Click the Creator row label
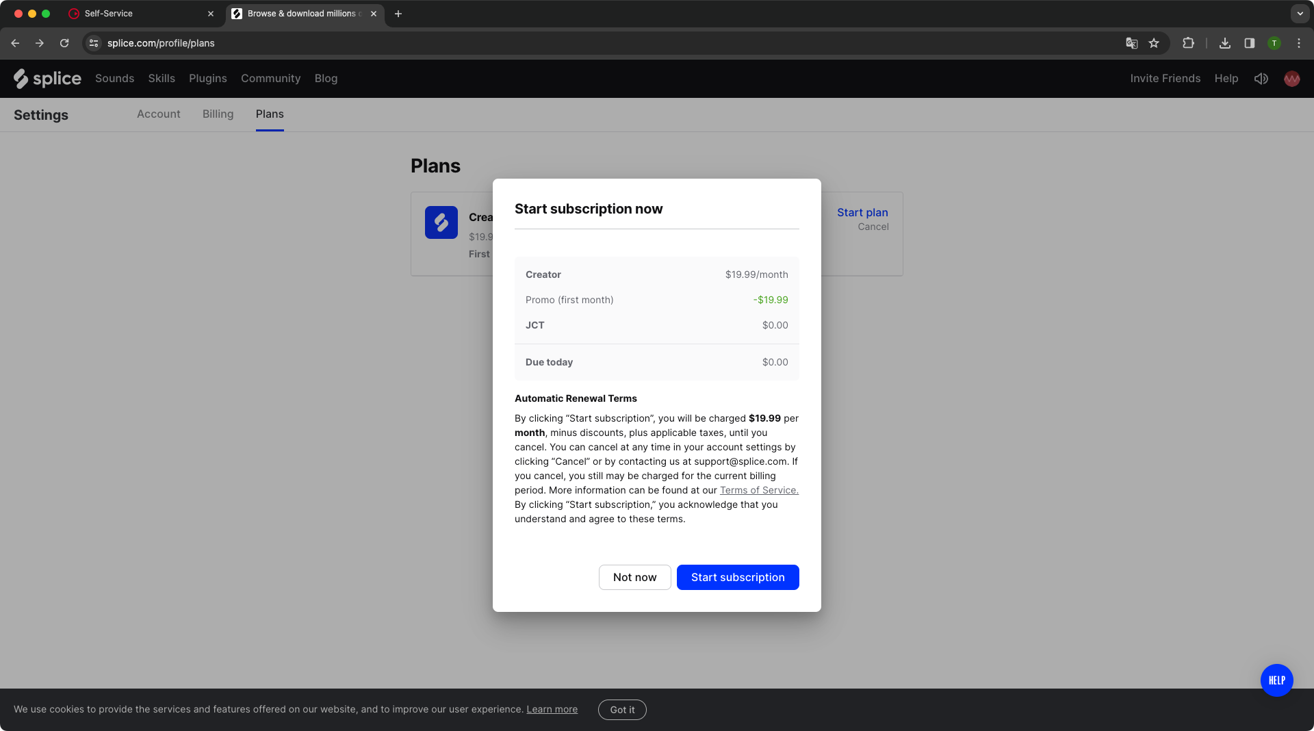This screenshot has width=1314, height=731. coord(543,274)
